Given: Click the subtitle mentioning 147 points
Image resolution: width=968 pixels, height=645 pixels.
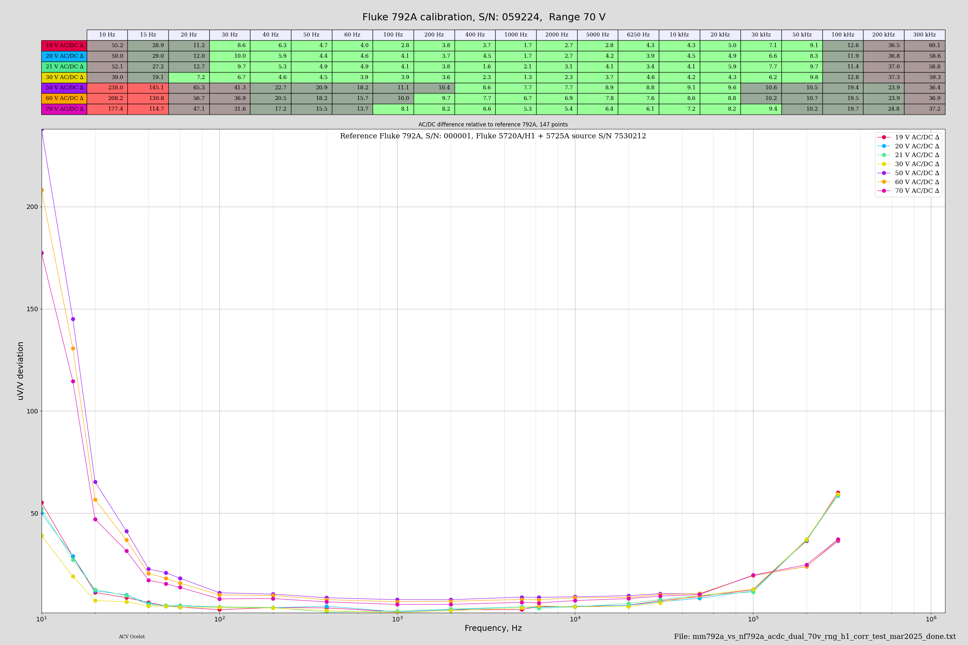Looking at the screenshot, I should (493, 124).
